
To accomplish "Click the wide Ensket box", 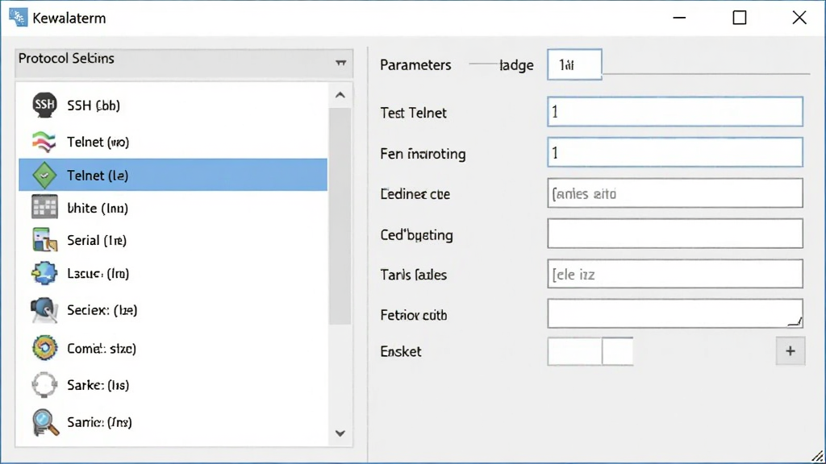I will (x=574, y=351).
